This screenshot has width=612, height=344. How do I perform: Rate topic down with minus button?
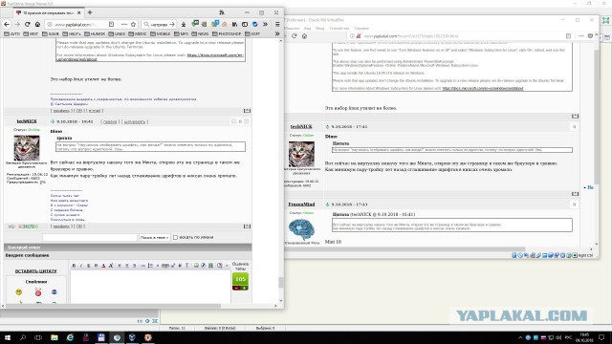coord(236,288)
